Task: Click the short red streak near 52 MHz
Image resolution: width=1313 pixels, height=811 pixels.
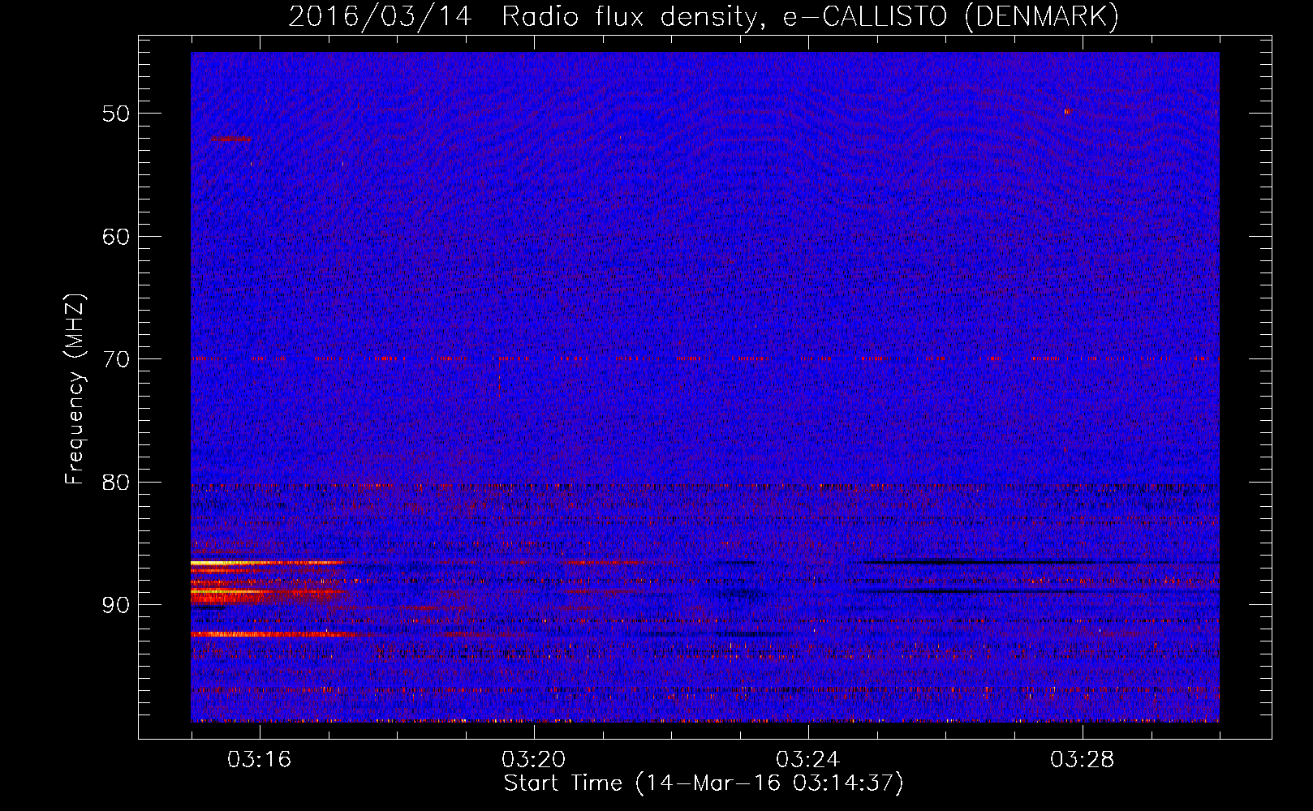Action: 231,139
